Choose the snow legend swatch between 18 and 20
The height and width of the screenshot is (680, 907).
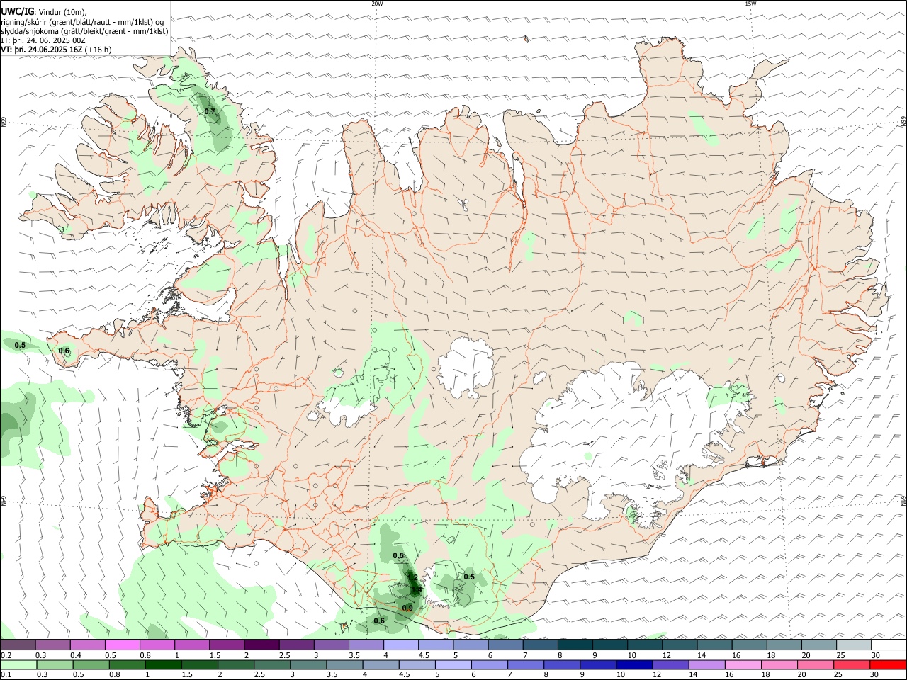[x=784, y=645]
